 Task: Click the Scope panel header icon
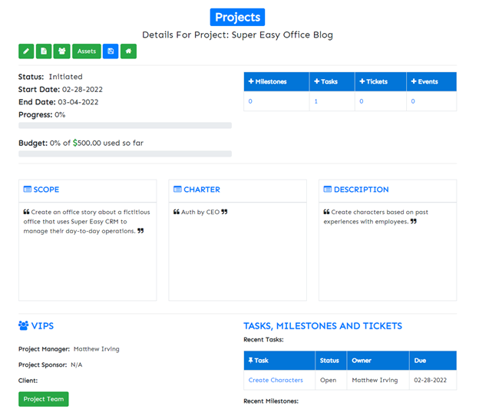coord(28,190)
